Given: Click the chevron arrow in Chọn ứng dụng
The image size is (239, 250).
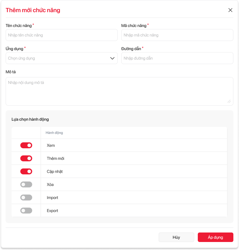Looking at the screenshot, I should click(112, 58).
